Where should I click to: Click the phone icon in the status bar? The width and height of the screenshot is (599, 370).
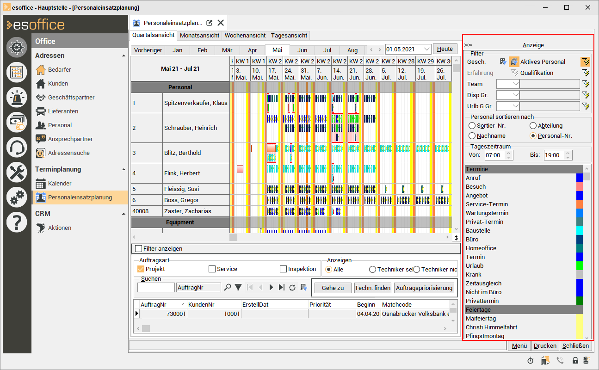pos(560,360)
